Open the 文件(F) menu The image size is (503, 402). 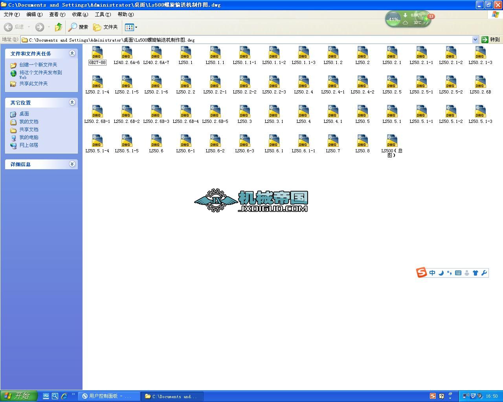point(11,15)
